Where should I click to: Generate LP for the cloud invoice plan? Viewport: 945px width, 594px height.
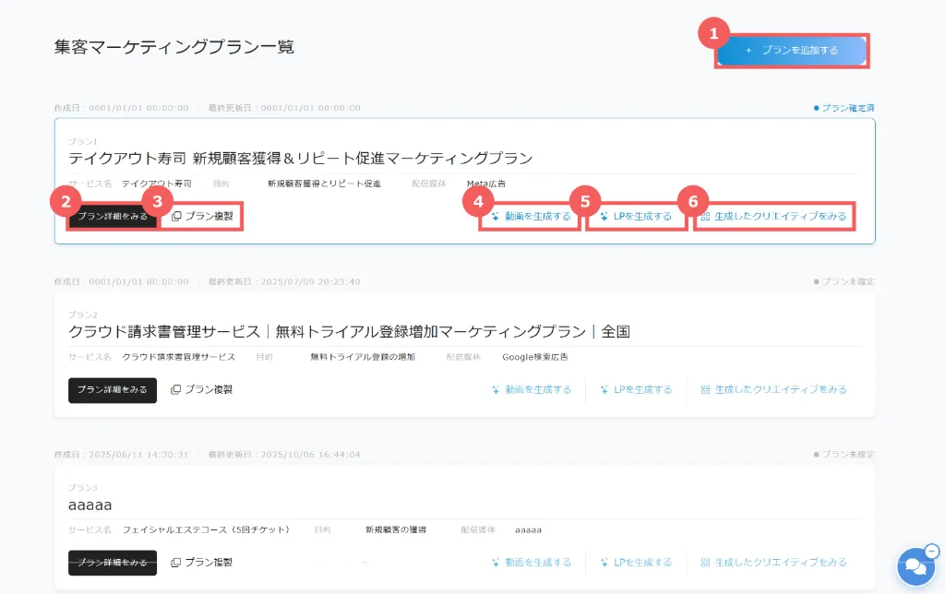[x=636, y=389]
